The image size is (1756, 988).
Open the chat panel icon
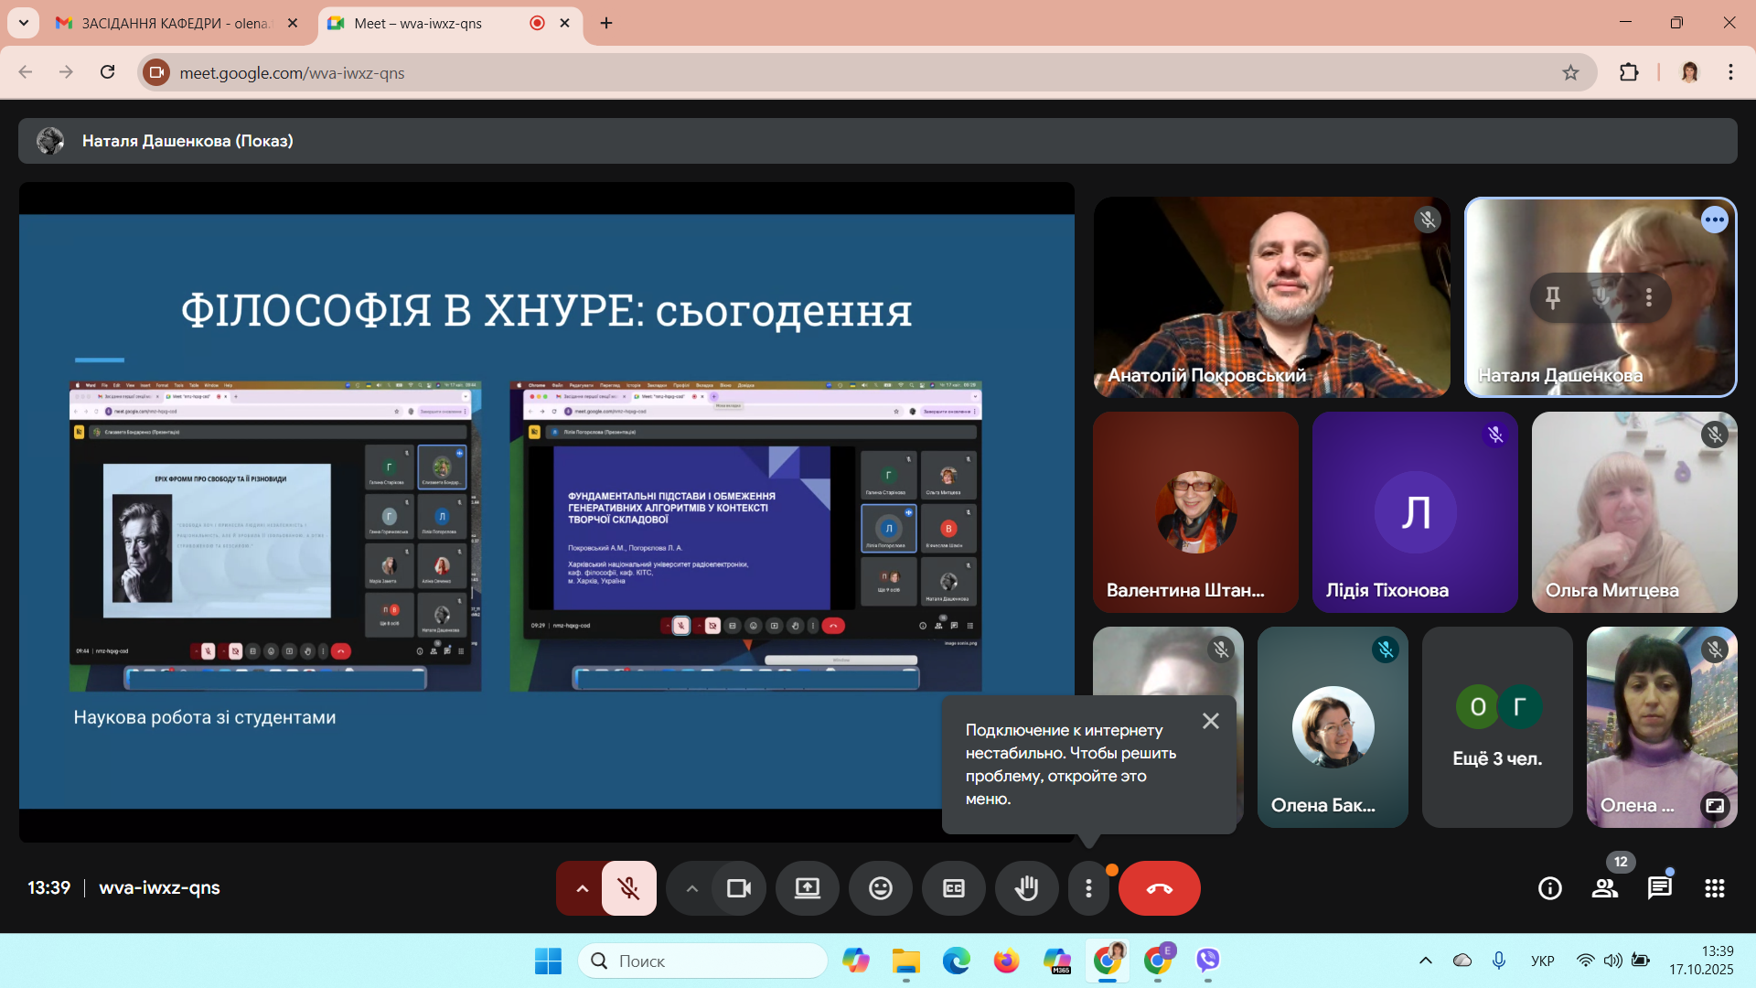[x=1659, y=888]
